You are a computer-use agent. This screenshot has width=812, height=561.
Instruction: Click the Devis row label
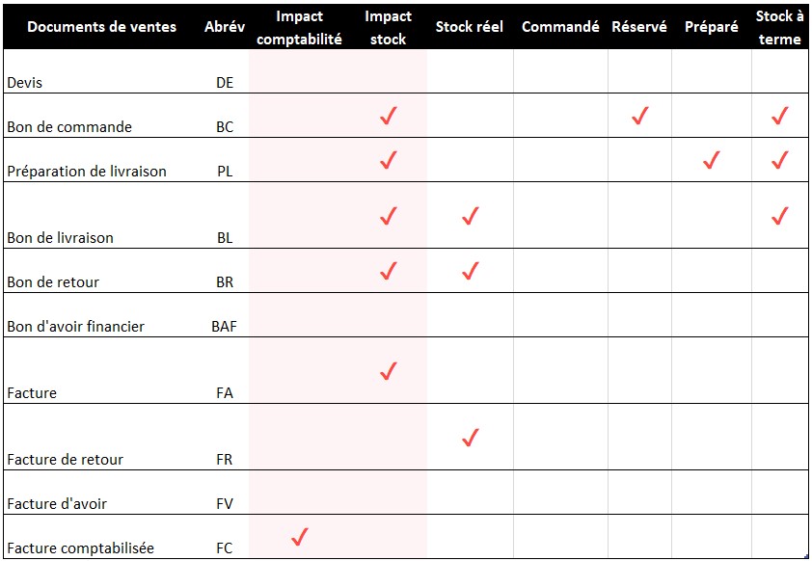point(25,83)
